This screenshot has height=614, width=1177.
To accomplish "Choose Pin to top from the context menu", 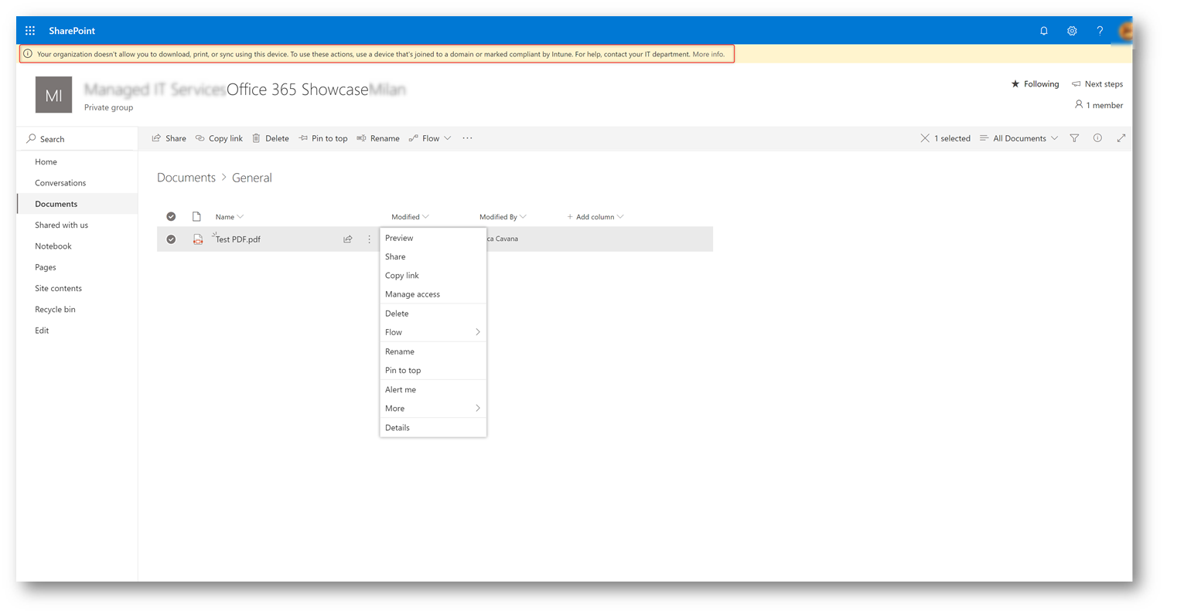I will tap(433, 371).
